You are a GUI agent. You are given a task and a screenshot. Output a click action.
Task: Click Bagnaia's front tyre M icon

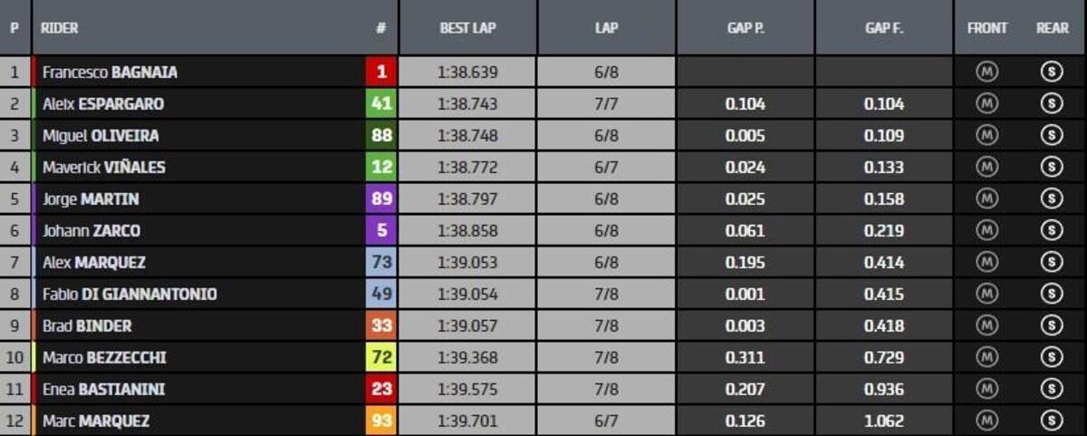(986, 73)
